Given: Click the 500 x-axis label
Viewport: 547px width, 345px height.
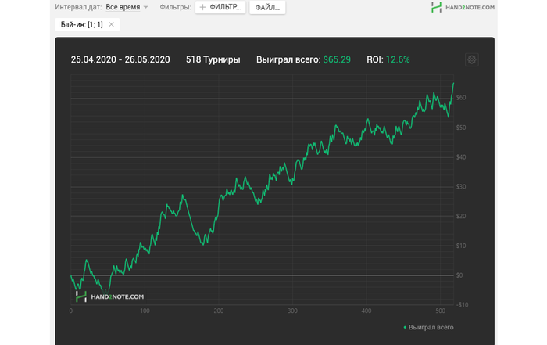Looking at the screenshot, I should point(440,311).
